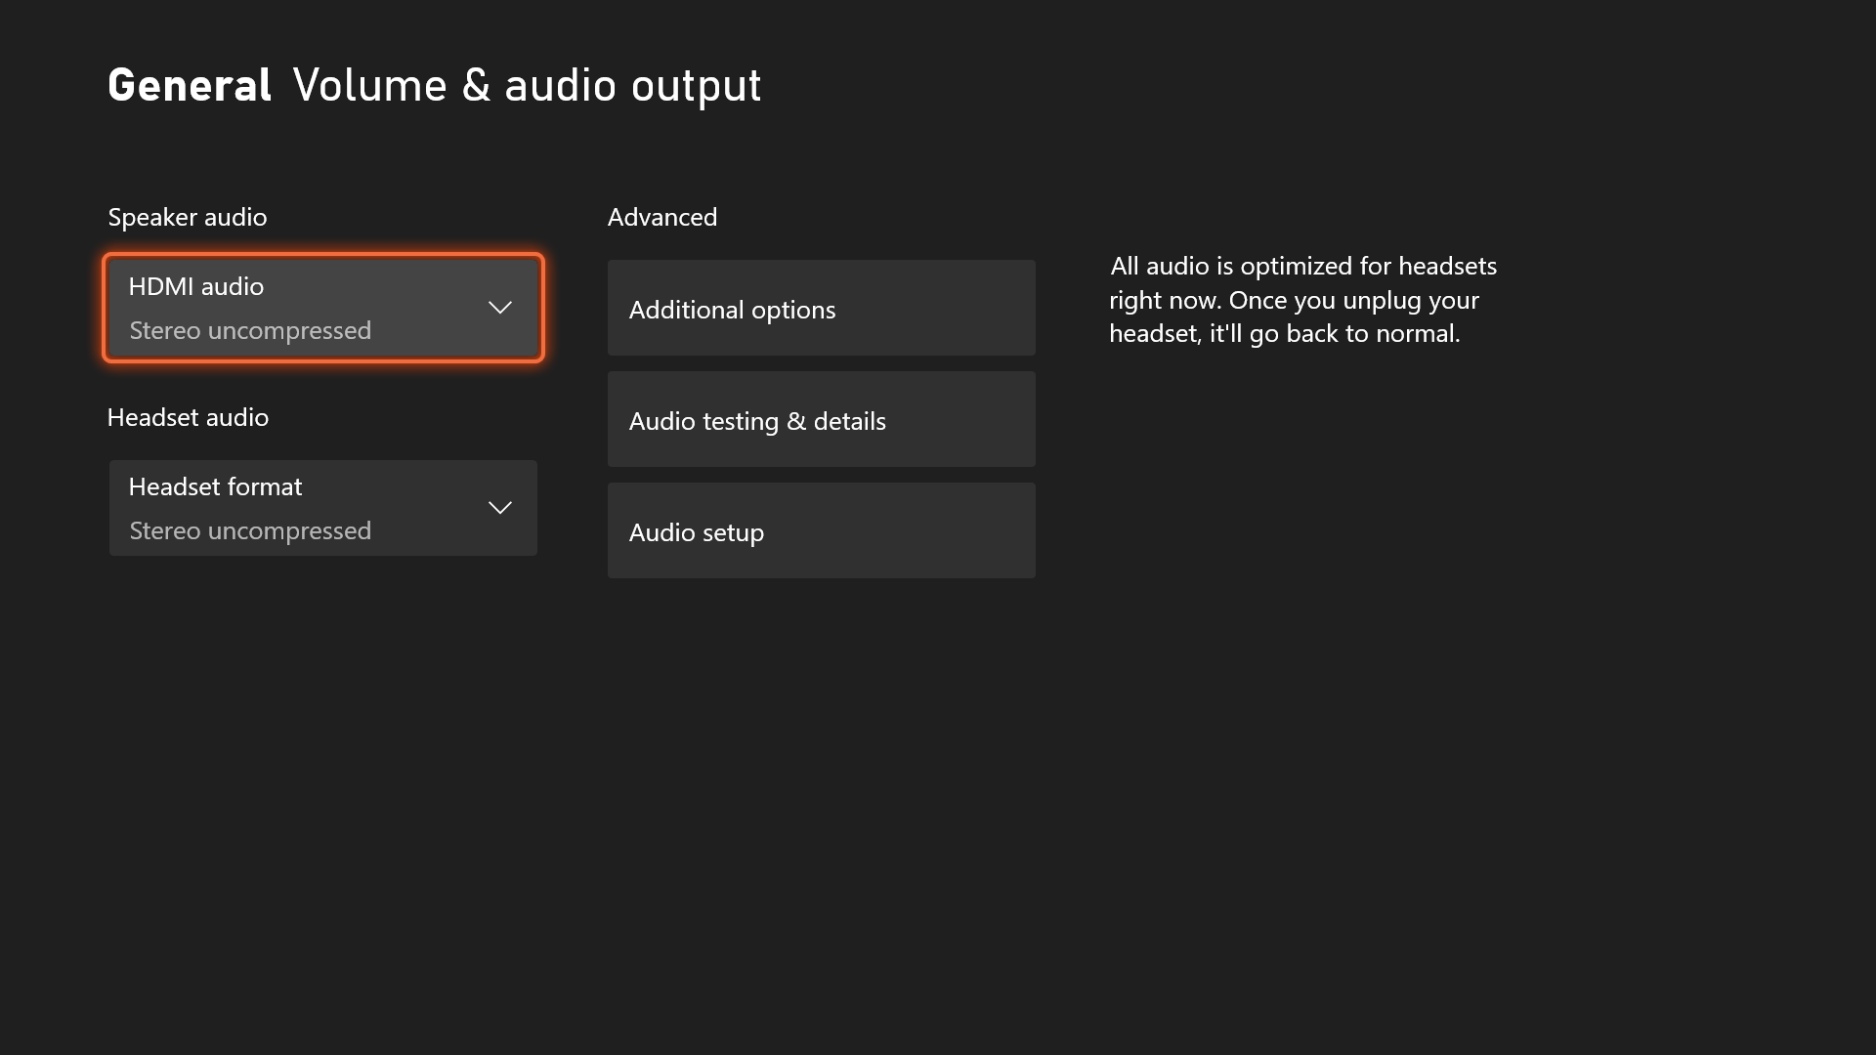Open Additional options
Image resolution: width=1876 pixels, height=1055 pixels.
pos(821,309)
